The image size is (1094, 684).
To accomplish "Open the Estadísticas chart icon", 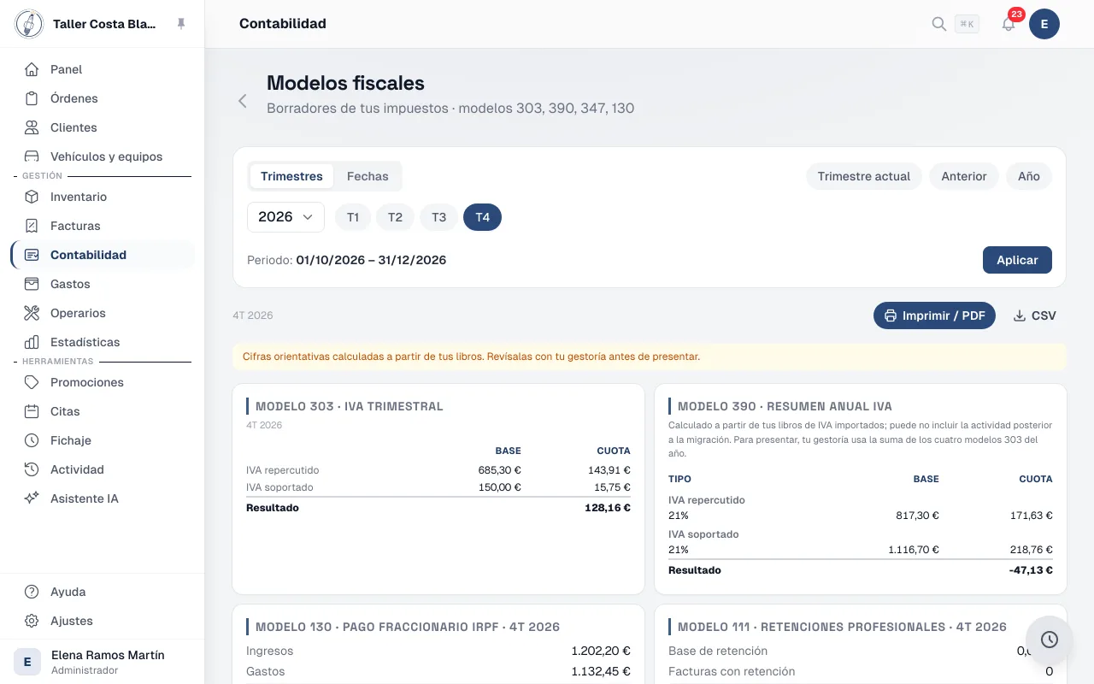I will (32, 342).
